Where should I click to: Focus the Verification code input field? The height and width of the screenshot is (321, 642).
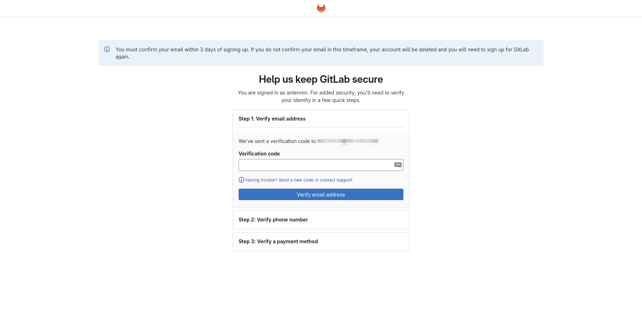[x=321, y=165]
